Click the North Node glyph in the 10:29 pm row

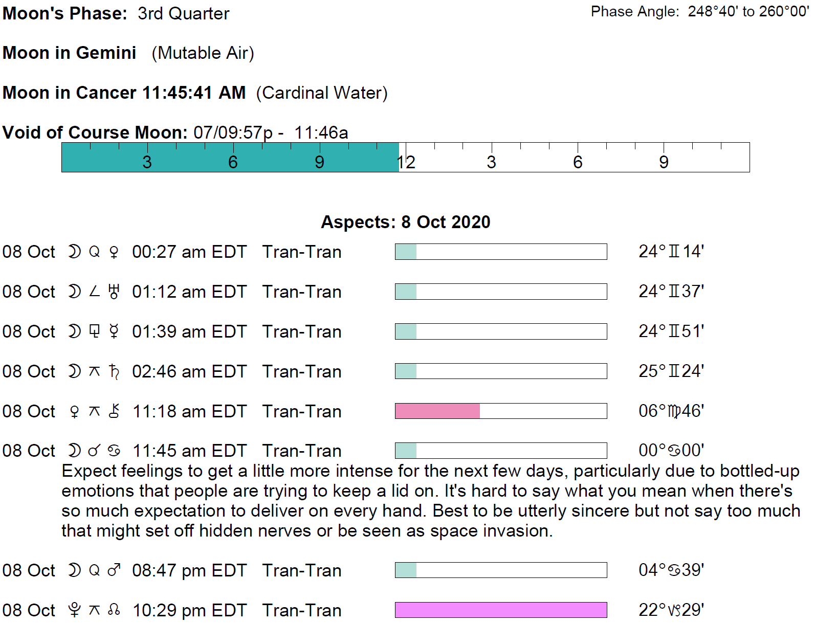[x=114, y=610]
